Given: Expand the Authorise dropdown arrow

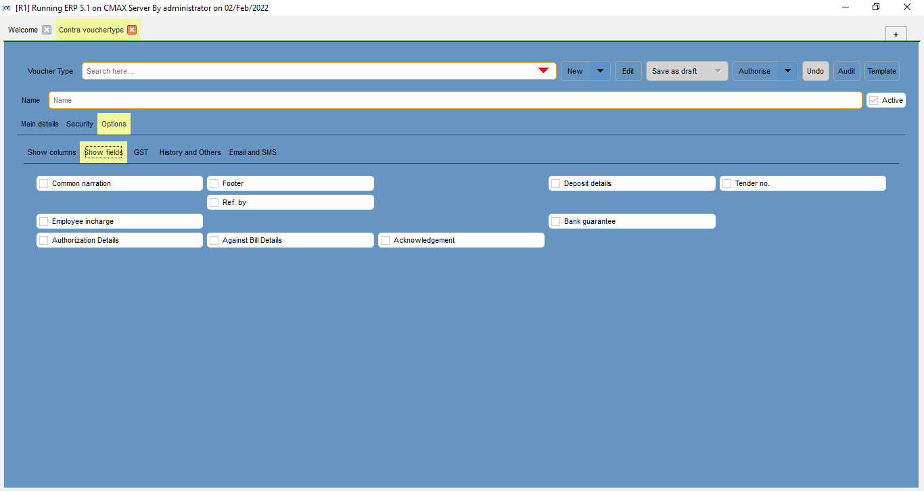Looking at the screenshot, I should click(x=787, y=71).
